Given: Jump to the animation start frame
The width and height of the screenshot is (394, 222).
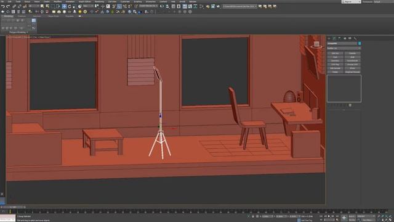Looking at the screenshot, I should pos(321,216).
